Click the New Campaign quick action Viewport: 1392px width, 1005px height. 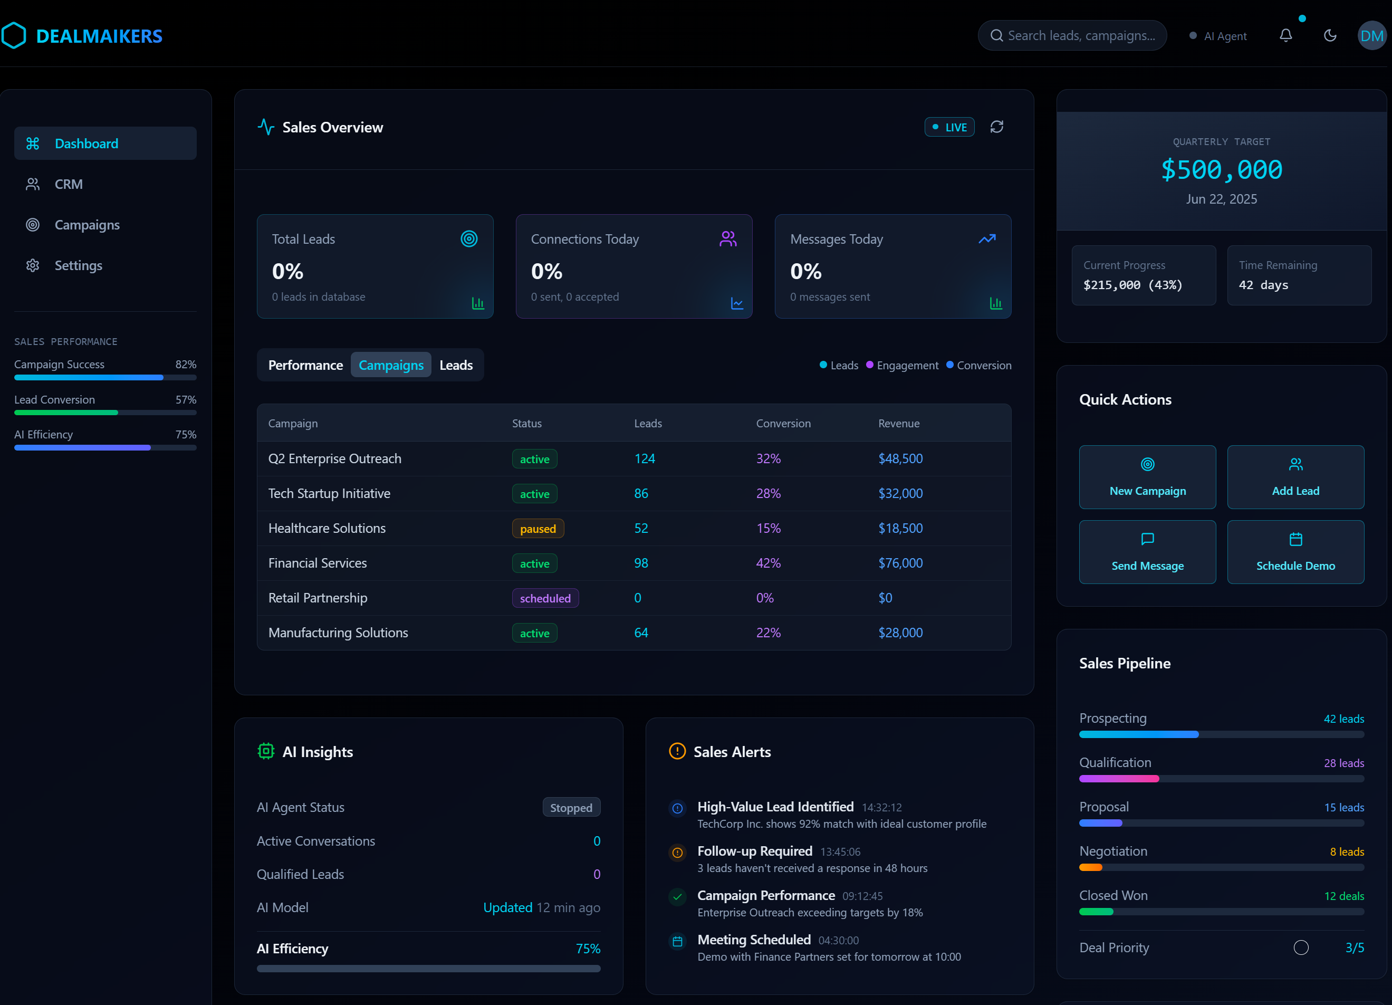1147,477
